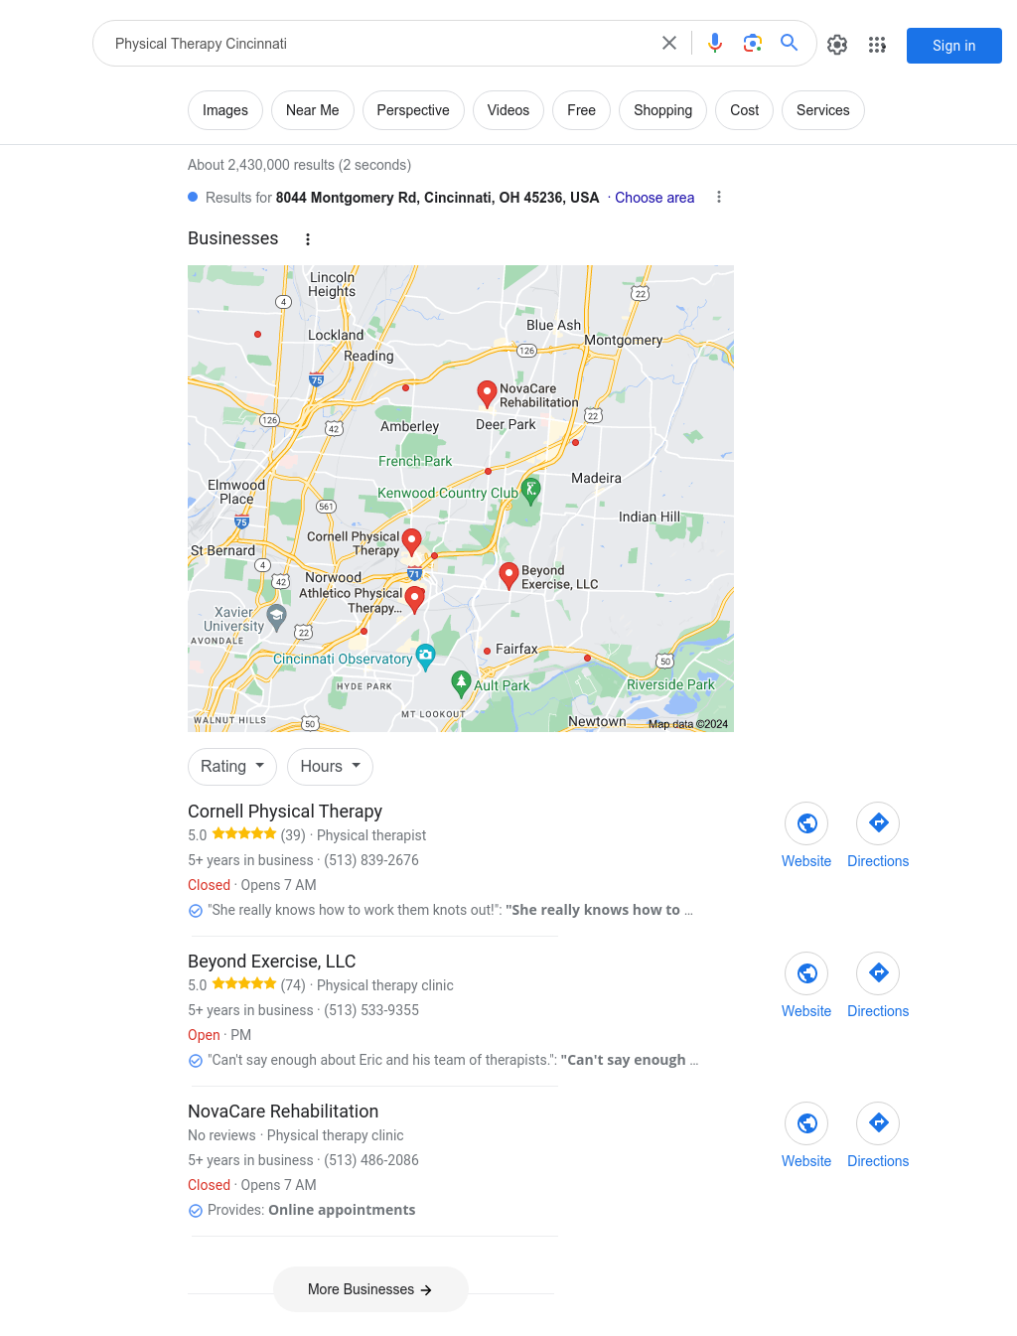Click NovaCare Rehabilitation map pin
The width and height of the screenshot is (1017, 1336).
[487, 393]
